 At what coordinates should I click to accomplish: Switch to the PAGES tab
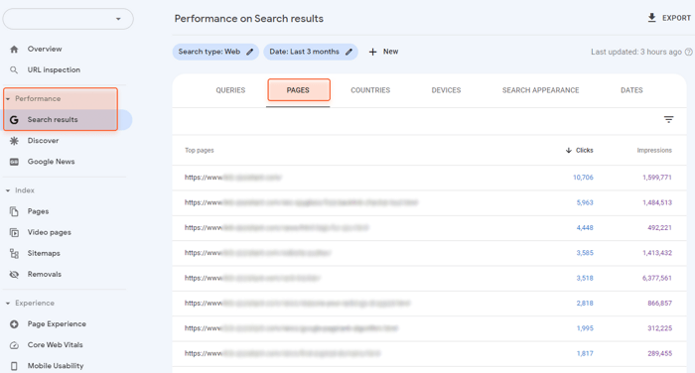tap(298, 90)
